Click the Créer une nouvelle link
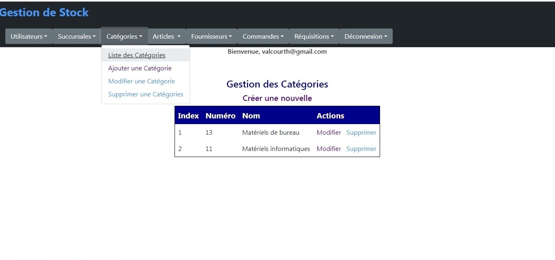Image resolution: width=555 pixels, height=260 pixels. (x=277, y=98)
